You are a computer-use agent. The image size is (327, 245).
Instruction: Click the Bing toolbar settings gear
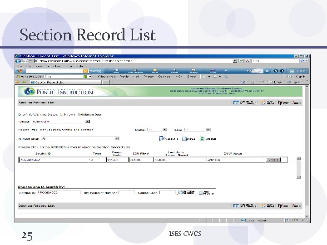pos(267,71)
